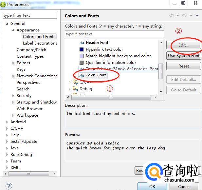This screenshot has width=202, height=190.
Task: Click sidebar horizontal scrollbar left arrow
Action: point(5,174)
